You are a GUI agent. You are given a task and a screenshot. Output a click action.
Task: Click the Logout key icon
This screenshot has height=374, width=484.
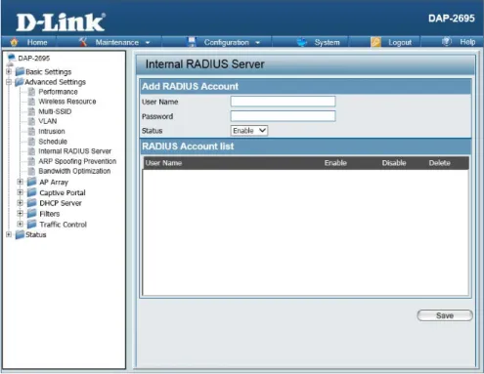[375, 42]
